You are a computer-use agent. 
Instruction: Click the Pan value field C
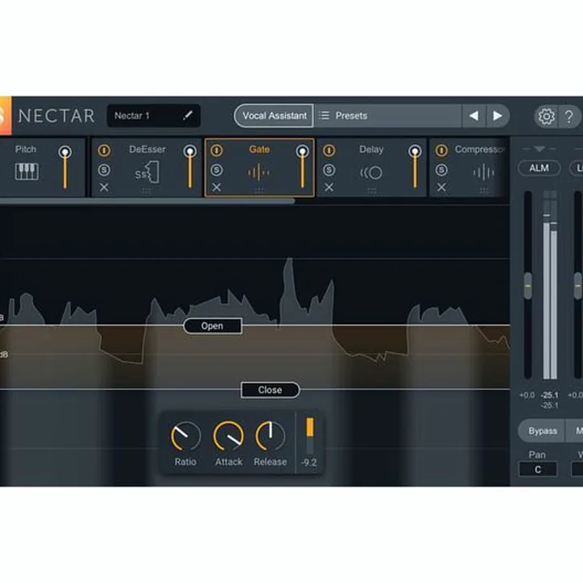pyautogui.click(x=538, y=470)
